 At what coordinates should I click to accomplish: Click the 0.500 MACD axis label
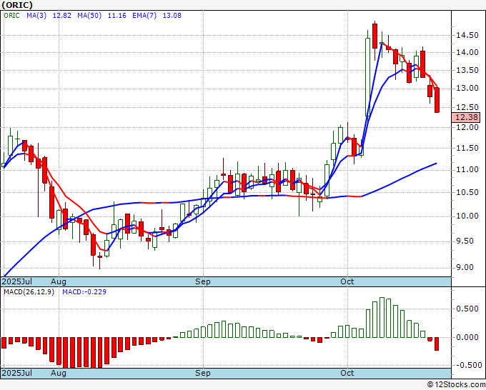point(467,309)
